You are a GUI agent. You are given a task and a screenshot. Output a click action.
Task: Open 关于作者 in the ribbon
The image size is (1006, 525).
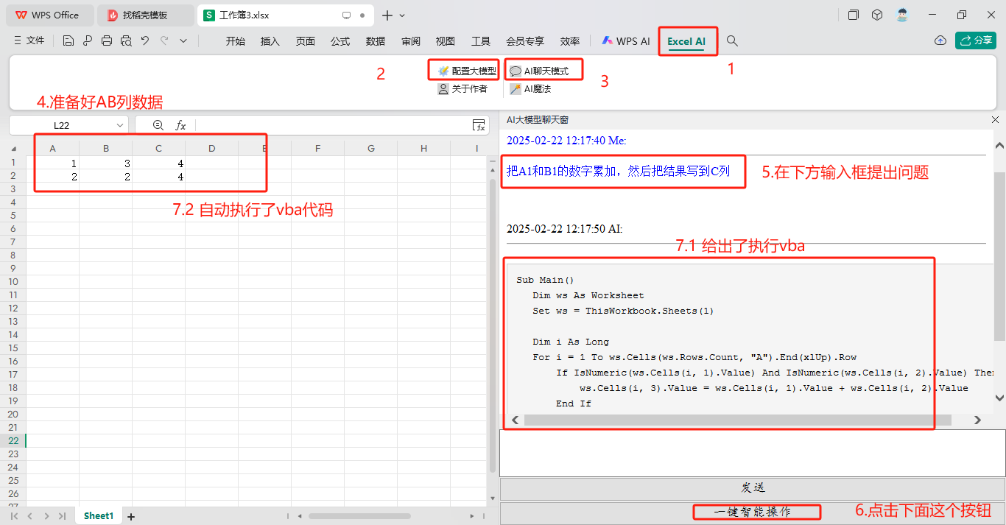coord(462,89)
